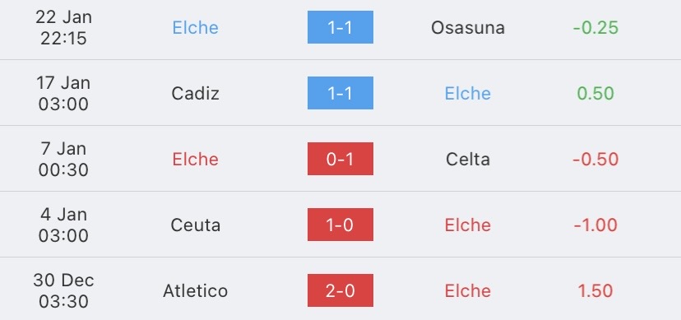
Task: Select Elche in the Ceuta match row
Action: click(468, 225)
